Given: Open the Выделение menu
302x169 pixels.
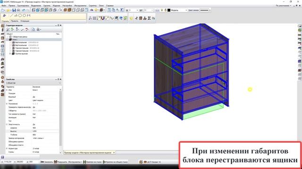Looking at the screenshot, I should tap(36, 6).
